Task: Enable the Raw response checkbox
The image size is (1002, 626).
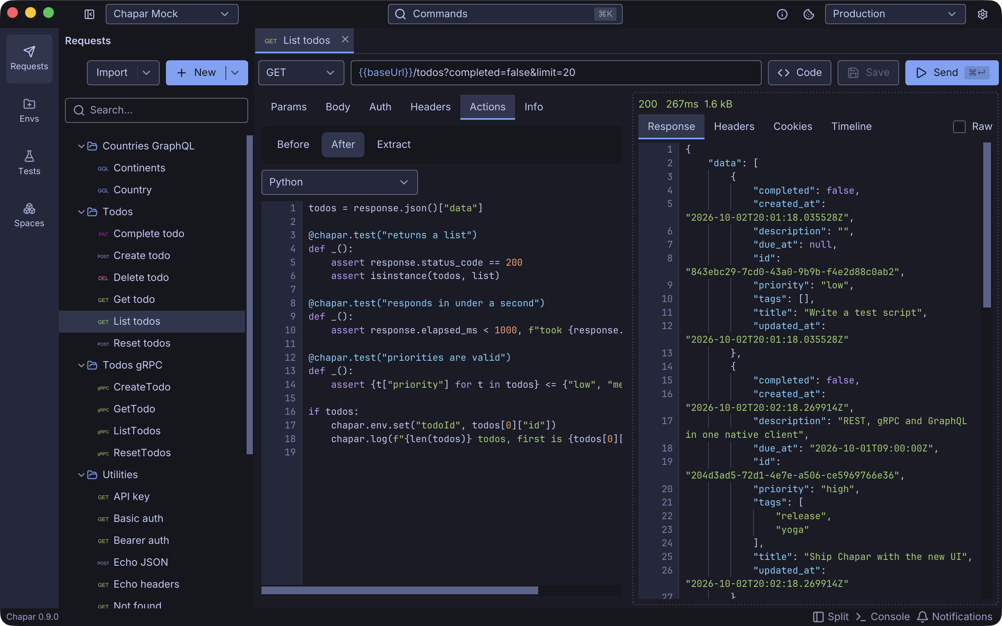Action: (x=959, y=126)
